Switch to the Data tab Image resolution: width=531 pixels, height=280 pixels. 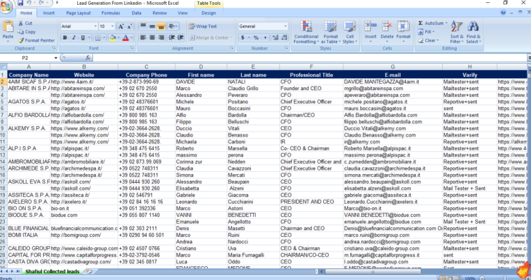136,13
